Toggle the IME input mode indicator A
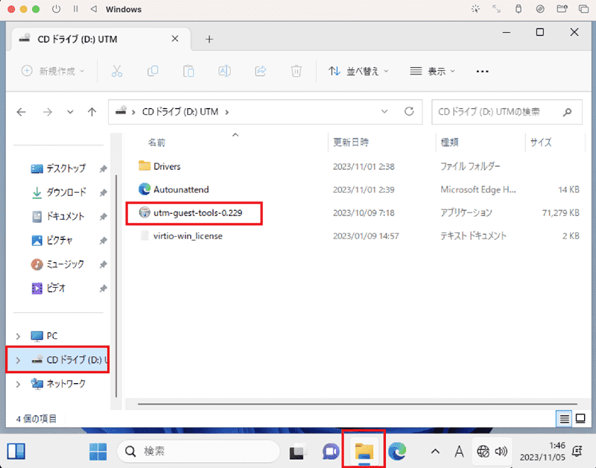 click(x=459, y=452)
